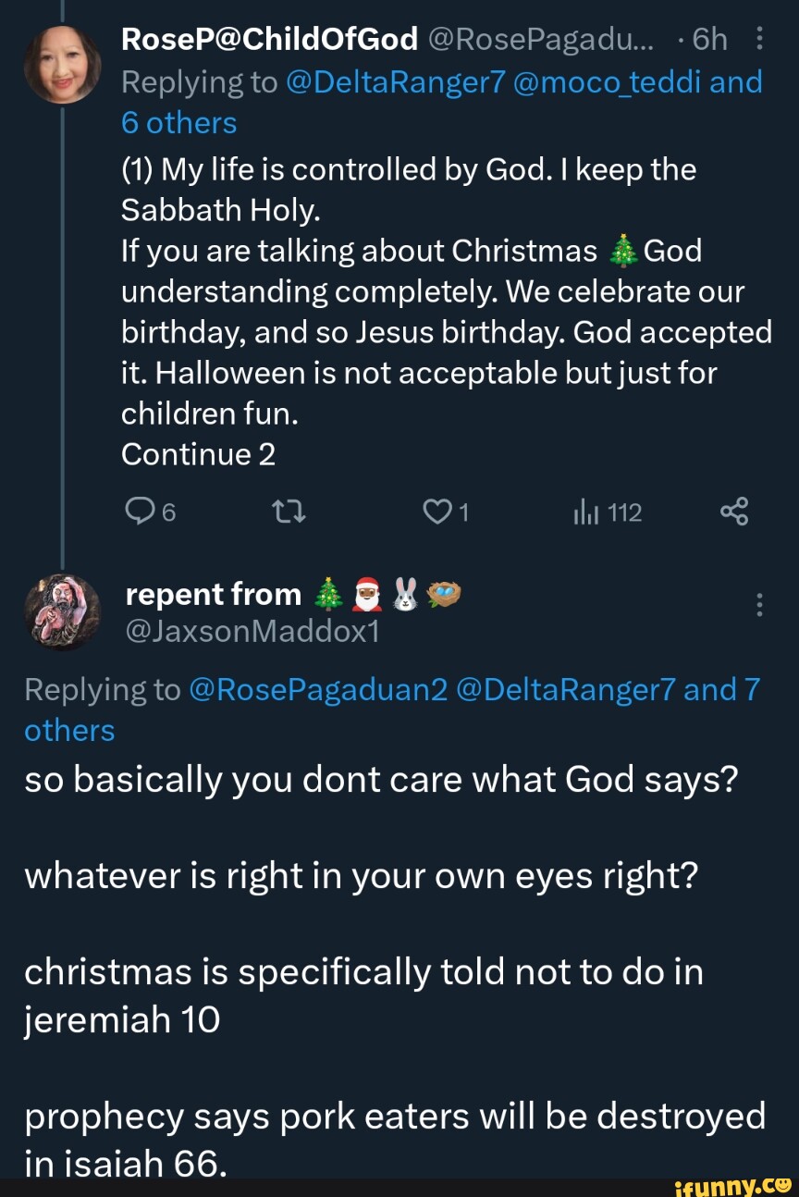The width and height of the screenshot is (799, 1197).
Task: Click the reply icon on RoseP's tweet
Action: (137, 512)
